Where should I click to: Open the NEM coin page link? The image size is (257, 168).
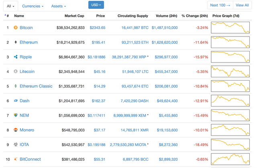click(24, 115)
